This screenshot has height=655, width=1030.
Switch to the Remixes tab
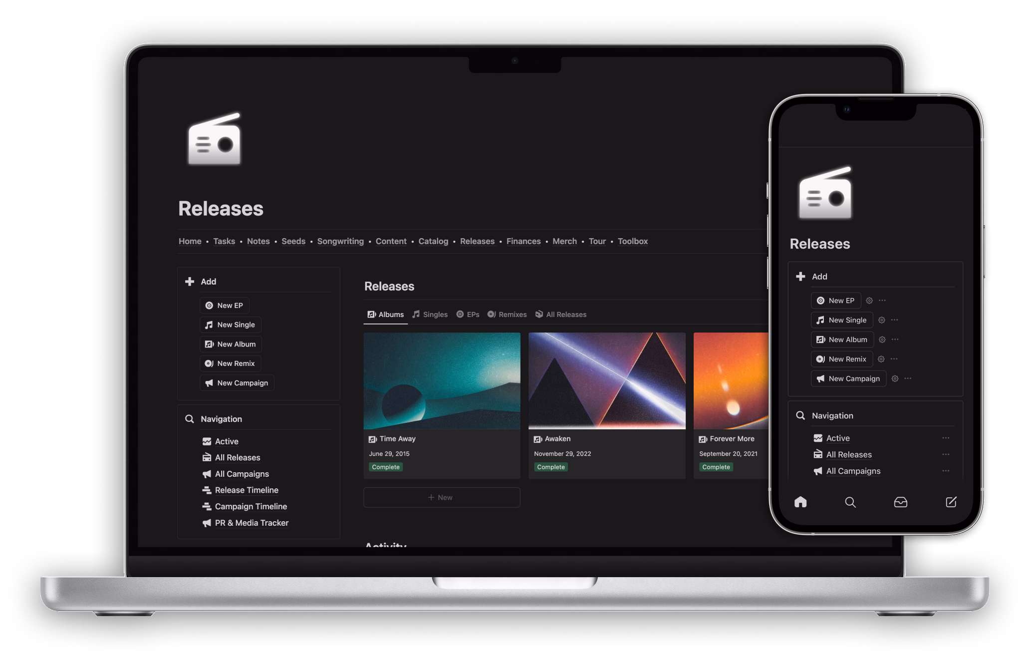[x=507, y=315]
